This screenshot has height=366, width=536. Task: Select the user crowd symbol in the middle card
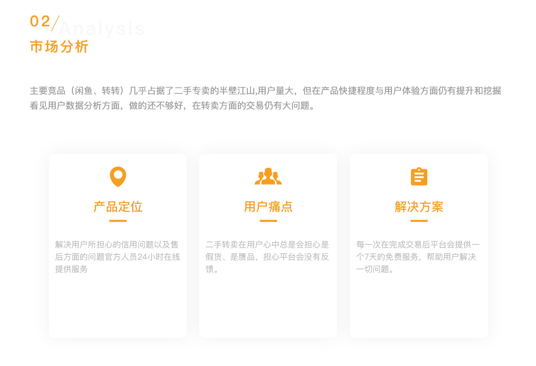(x=268, y=177)
